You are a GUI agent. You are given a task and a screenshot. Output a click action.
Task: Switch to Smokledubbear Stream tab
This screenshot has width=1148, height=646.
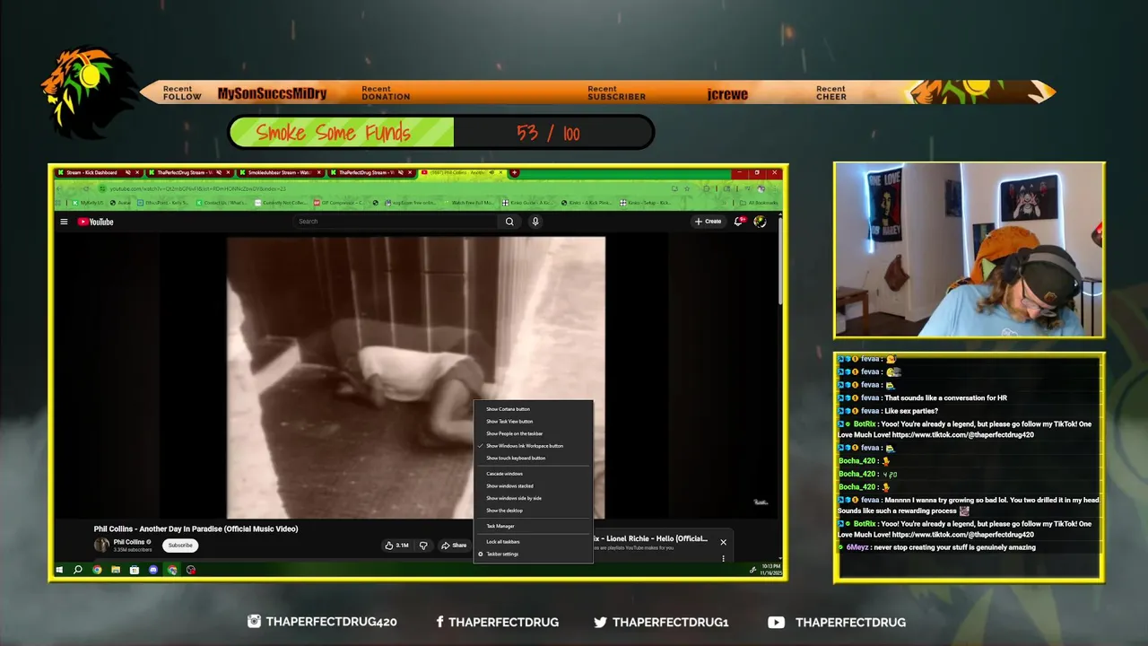click(280, 172)
